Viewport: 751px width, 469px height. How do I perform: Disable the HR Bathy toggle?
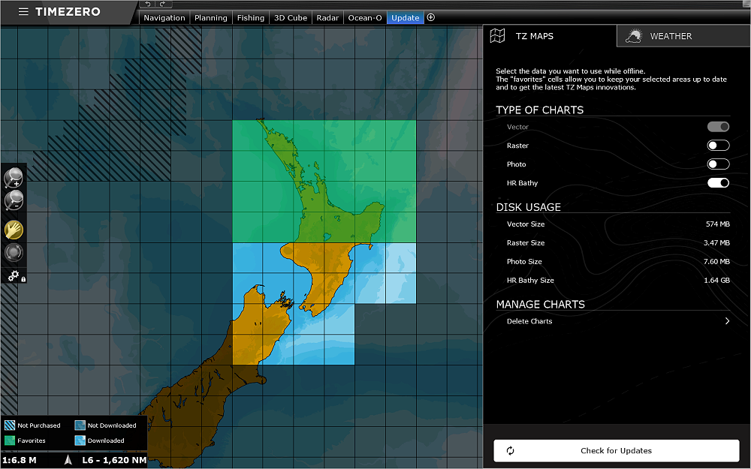tap(718, 183)
